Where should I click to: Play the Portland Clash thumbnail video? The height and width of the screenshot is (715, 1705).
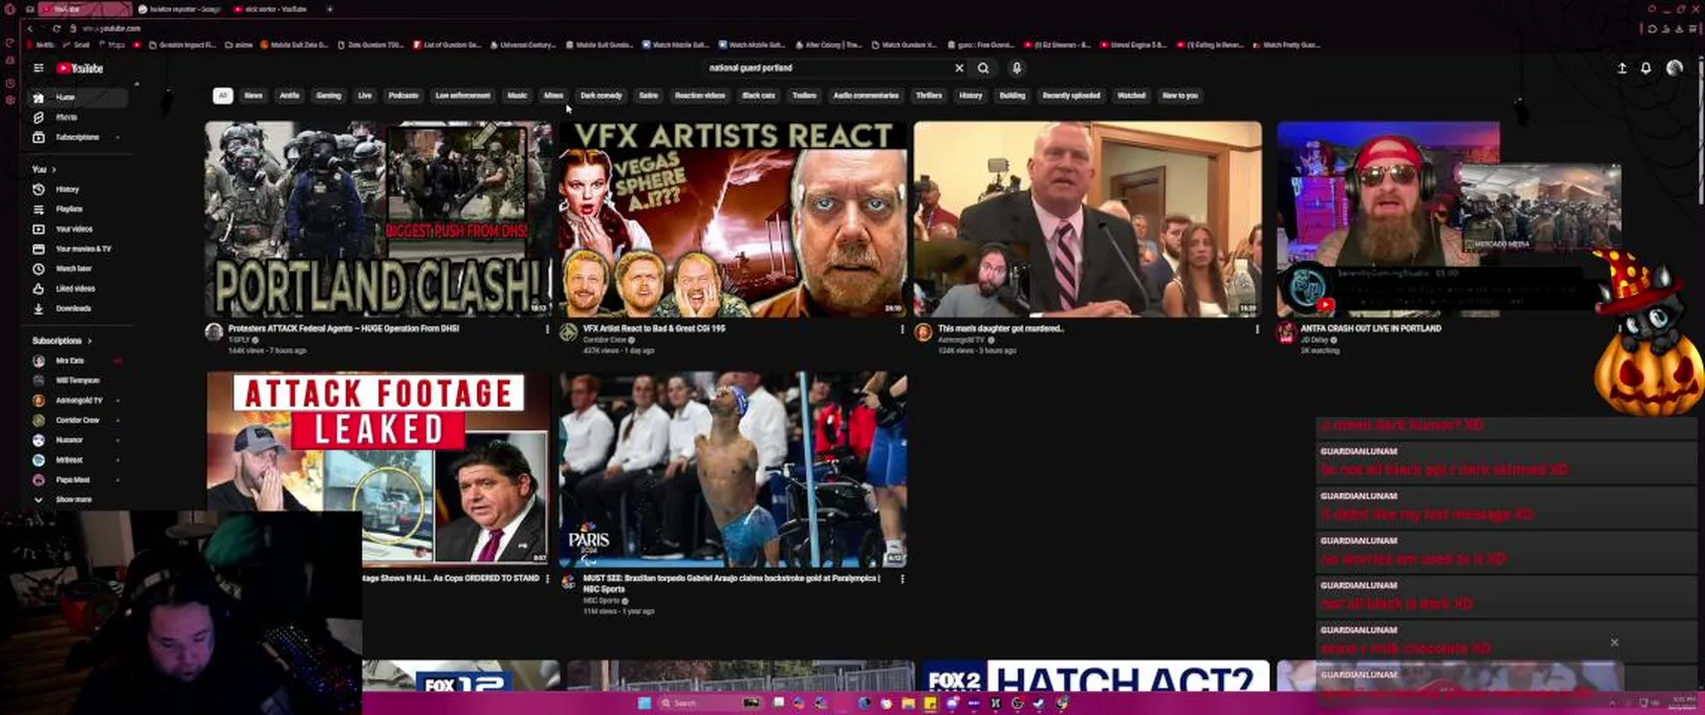pos(378,218)
